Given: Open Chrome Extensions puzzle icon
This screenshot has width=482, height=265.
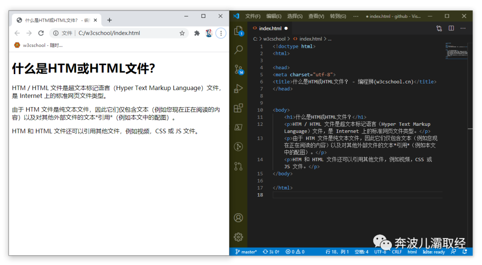Looking at the screenshot, I should 197,33.
